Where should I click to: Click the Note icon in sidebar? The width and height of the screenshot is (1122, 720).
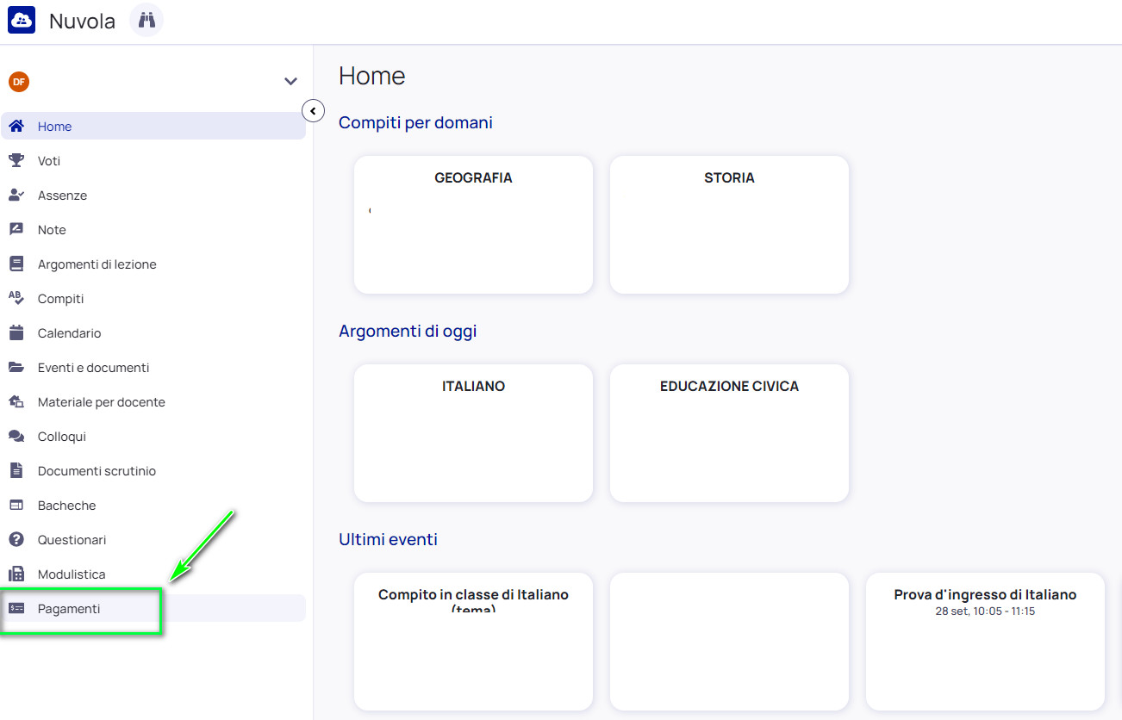click(x=16, y=229)
